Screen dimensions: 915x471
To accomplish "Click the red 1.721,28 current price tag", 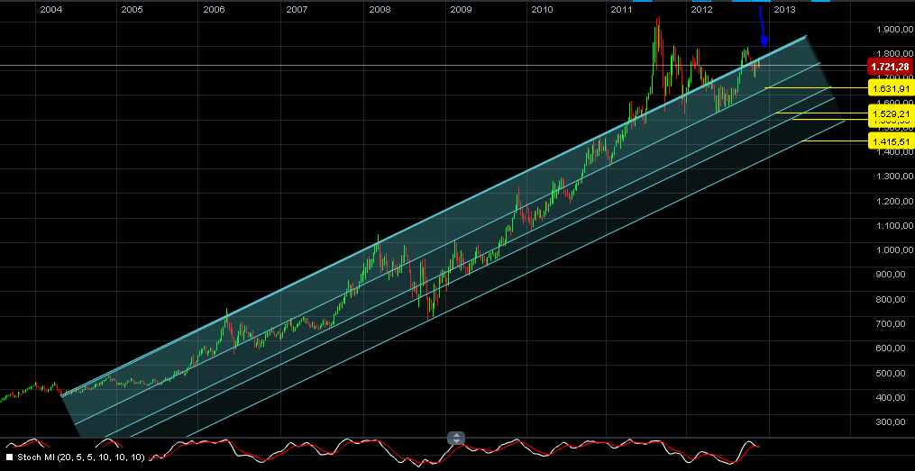I will pyautogui.click(x=889, y=67).
